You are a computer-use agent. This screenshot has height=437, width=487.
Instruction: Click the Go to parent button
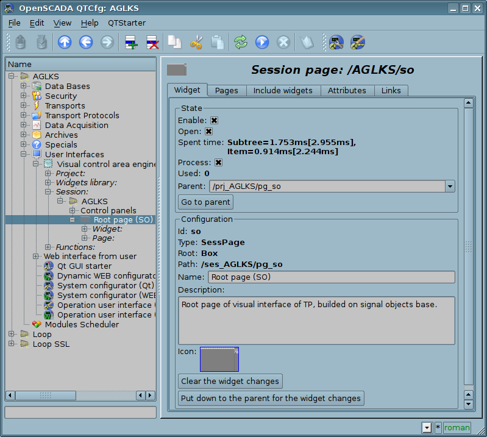point(205,202)
